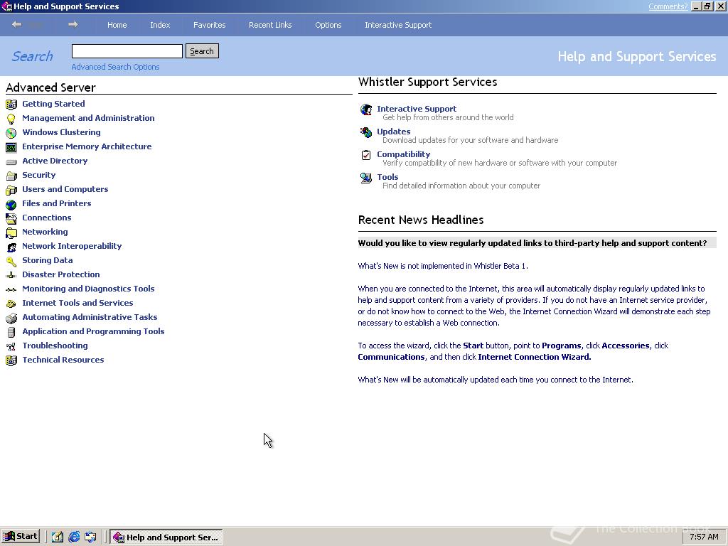Open the Storing Data link
The height and width of the screenshot is (546, 728).
pos(48,260)
